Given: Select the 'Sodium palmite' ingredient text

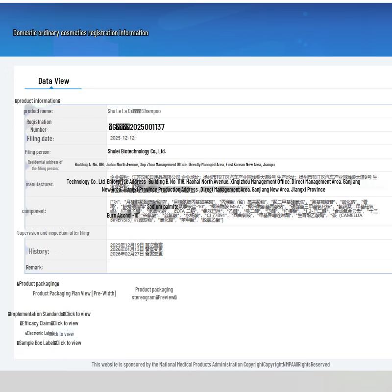Looking at the screenshot, I should (x=163, y=207).
